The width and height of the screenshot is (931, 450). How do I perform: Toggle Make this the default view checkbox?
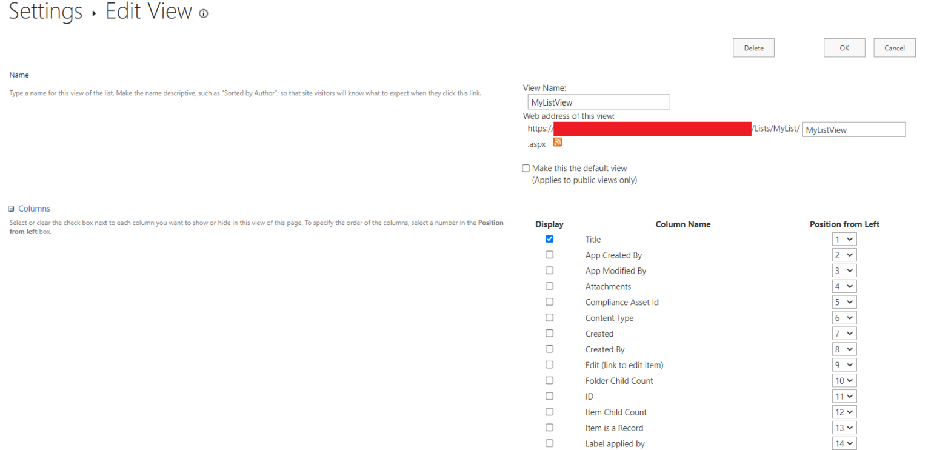click(x=526, y=168)
